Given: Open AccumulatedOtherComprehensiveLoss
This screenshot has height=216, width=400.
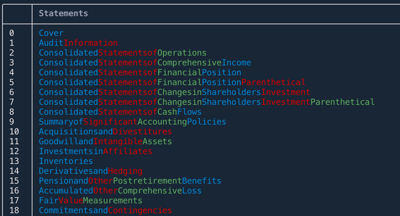Looking at the screenshot, I should pos(120,190).
